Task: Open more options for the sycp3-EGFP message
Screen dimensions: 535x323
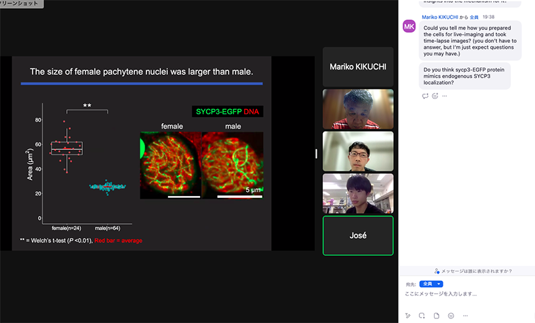Action: (x=445, y=96)
